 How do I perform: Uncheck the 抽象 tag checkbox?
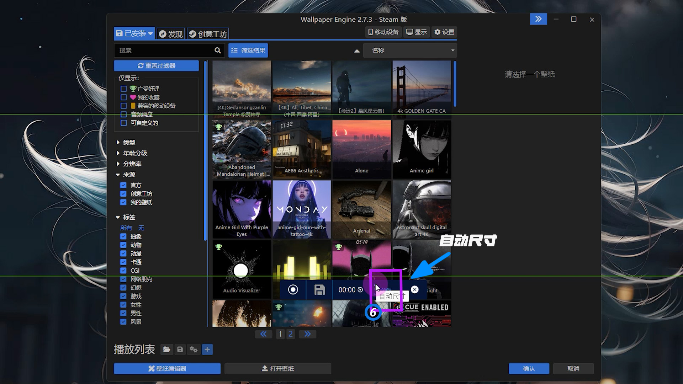123,236
